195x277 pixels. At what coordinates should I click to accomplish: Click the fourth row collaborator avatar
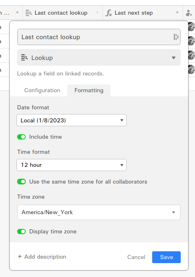coord(191,69)
